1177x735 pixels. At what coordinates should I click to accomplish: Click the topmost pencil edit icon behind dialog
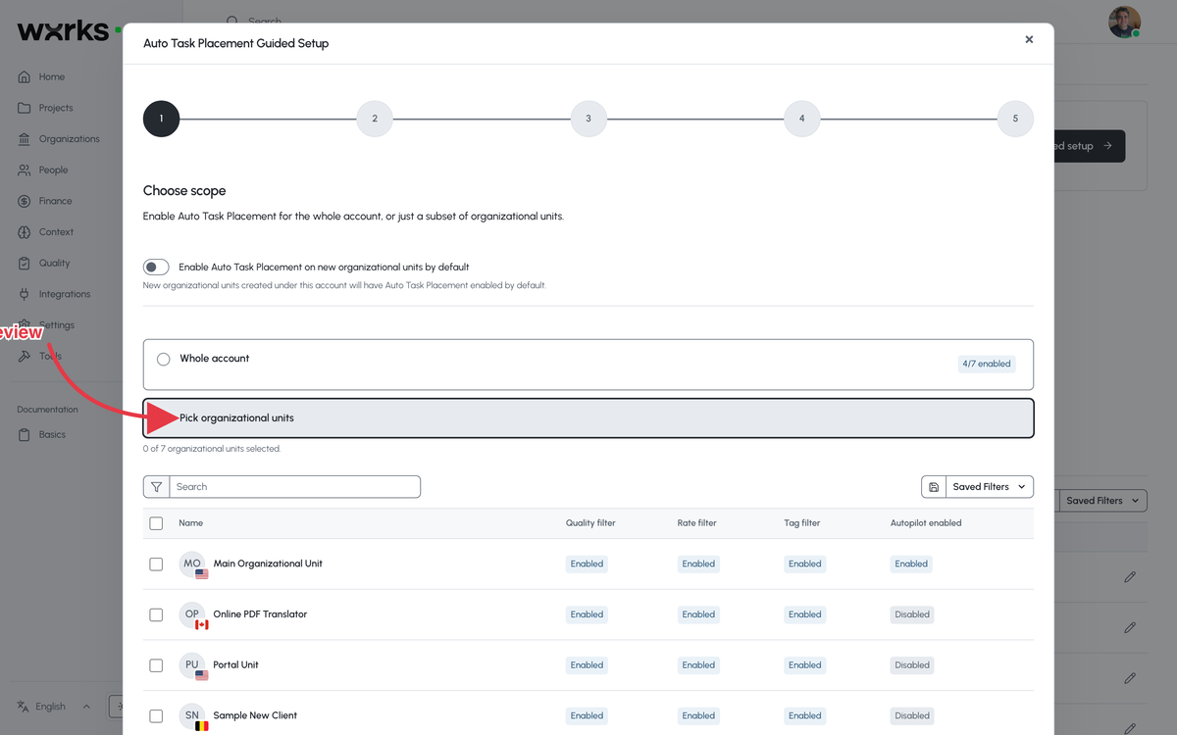[x=1130, y=577]
